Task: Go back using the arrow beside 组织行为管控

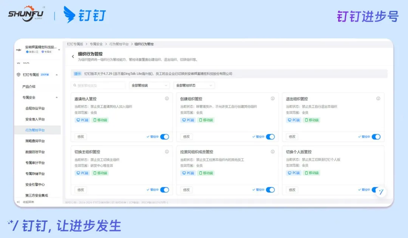Action: pyautogui.click(x=73, y=56)
